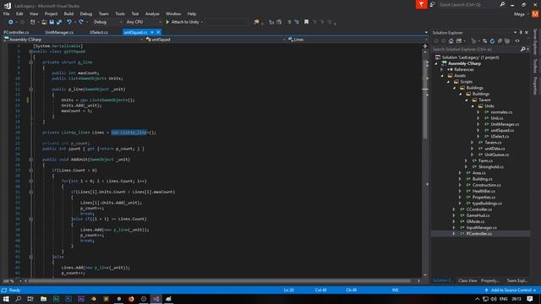Click the decrease indent toolbar icon
541x304 pixels.
click(x=271, y=22)
